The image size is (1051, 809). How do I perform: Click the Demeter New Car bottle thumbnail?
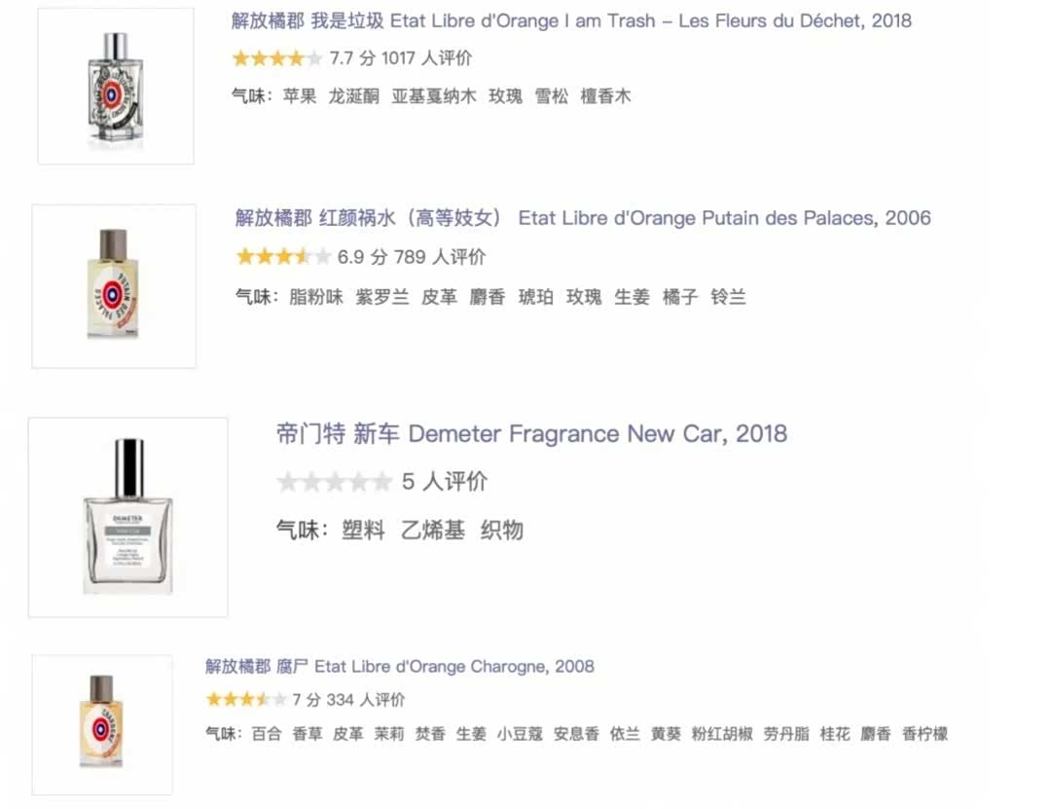click(x=127, y=517)
